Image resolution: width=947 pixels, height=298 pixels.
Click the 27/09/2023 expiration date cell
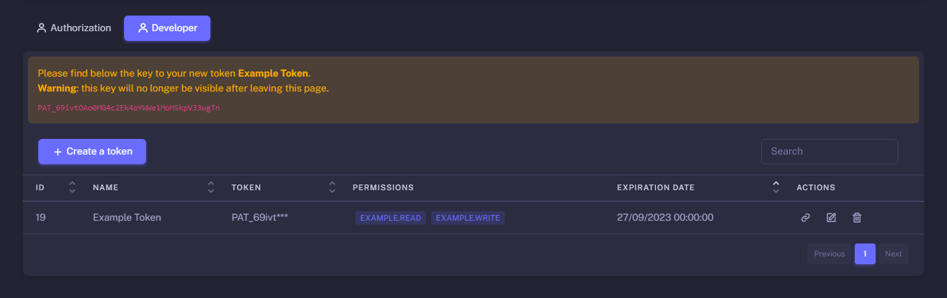click(664, 217)
